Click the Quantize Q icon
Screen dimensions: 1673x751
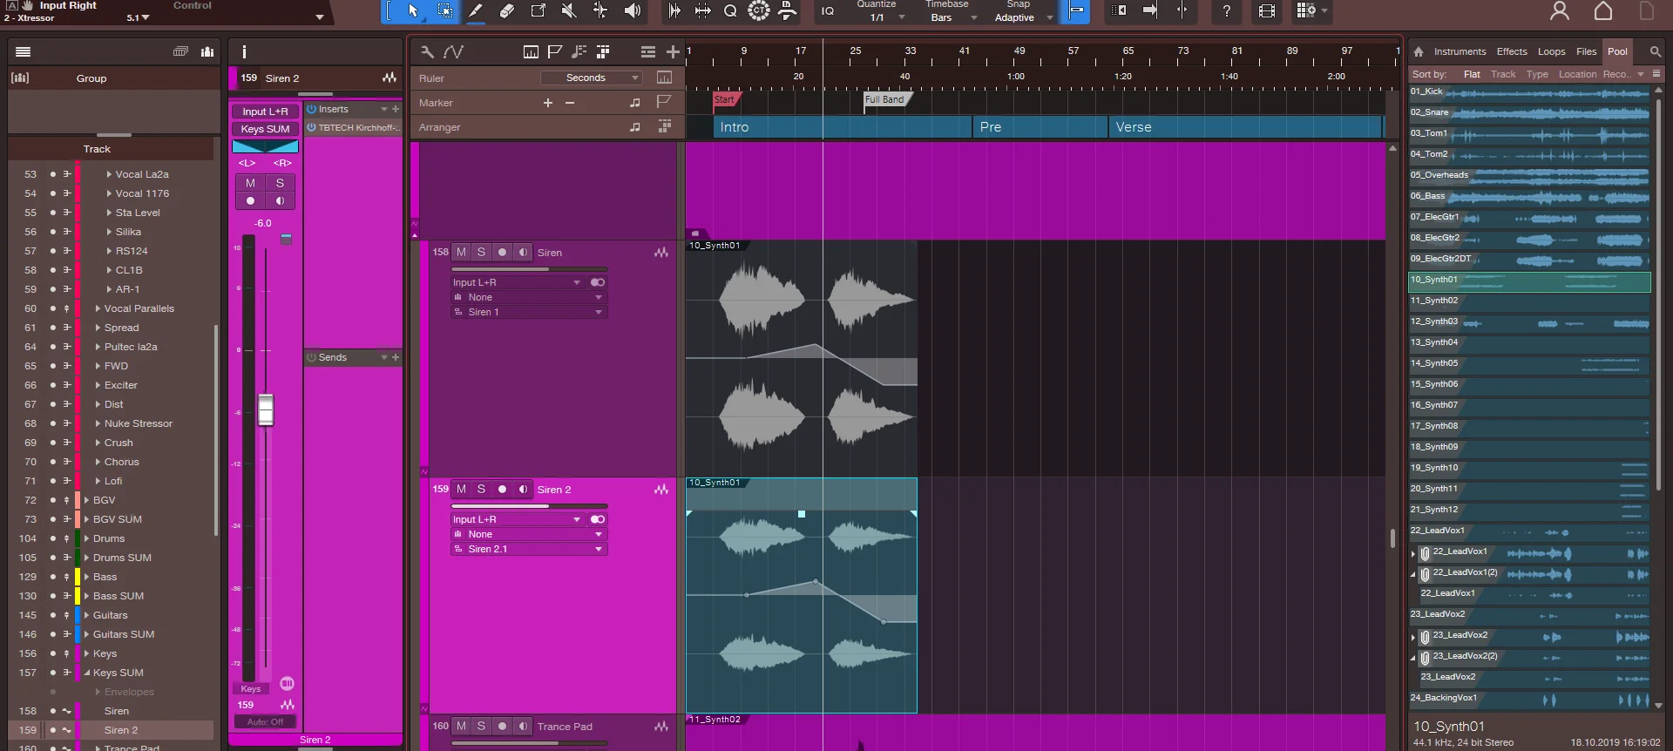pyautogui.click(x=730, y=11)
